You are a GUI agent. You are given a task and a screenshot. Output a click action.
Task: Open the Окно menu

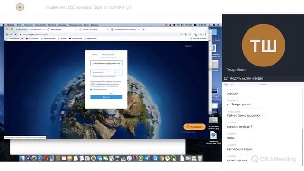coord(86,25)
